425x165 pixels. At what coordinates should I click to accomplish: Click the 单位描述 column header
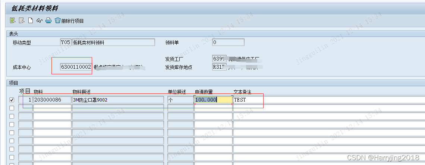click(x=177, y=92)
